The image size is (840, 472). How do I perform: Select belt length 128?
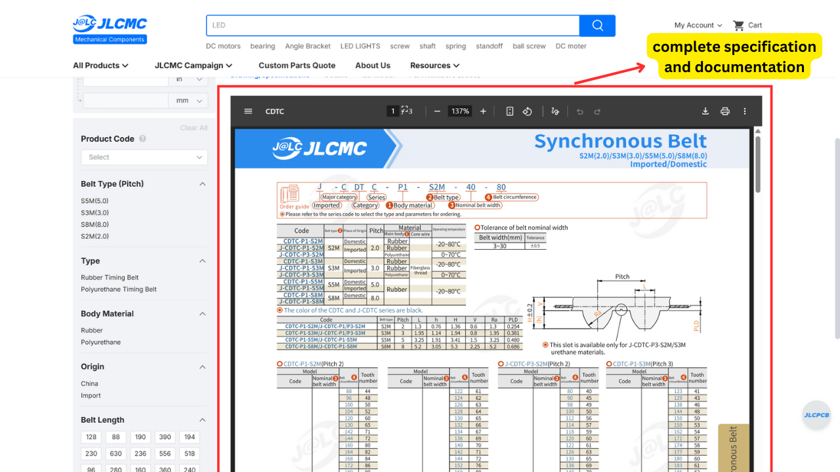[91, 437]
